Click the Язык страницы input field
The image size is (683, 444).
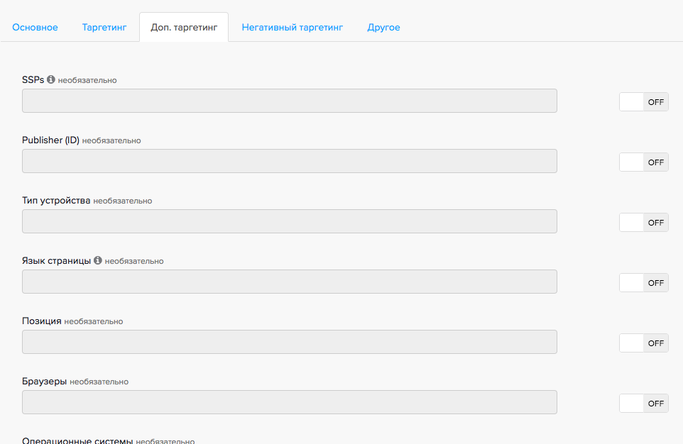(x=289, y=282)
